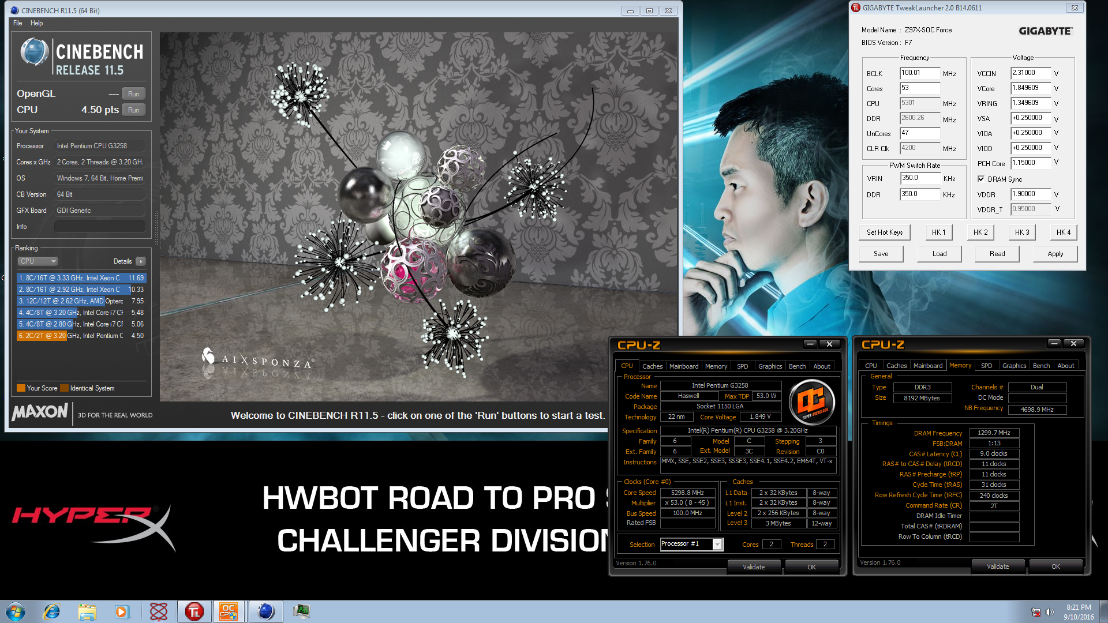Screen dimensions: 1108x623
Task: Open the Cinebench File menu
Action: [18, 23]
